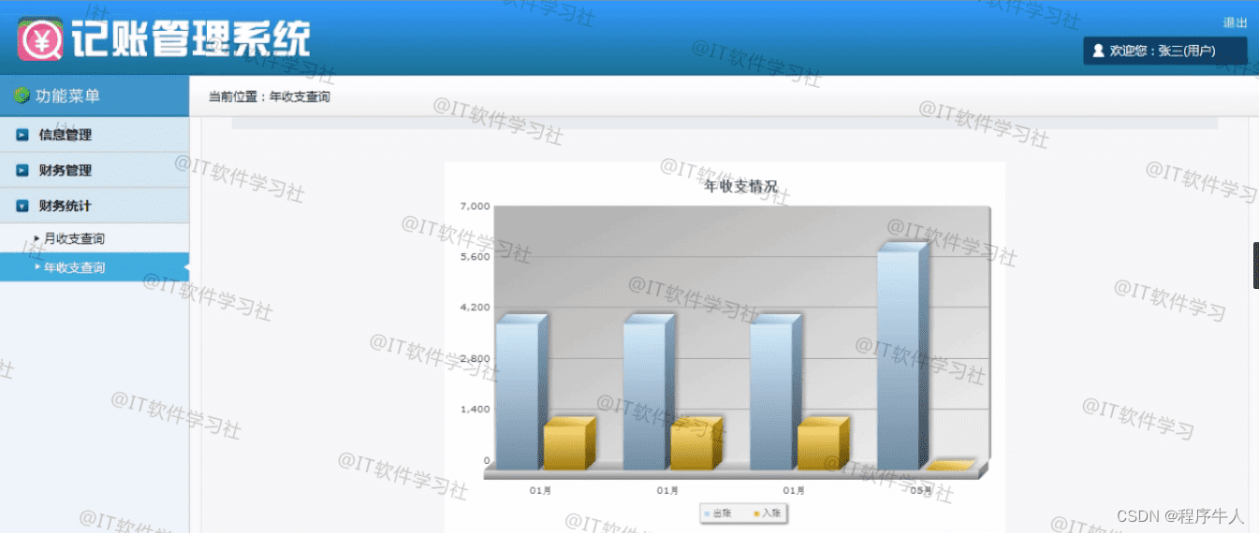Click the 欢迎您：张三(用户) greeting

coord(1162,50)
